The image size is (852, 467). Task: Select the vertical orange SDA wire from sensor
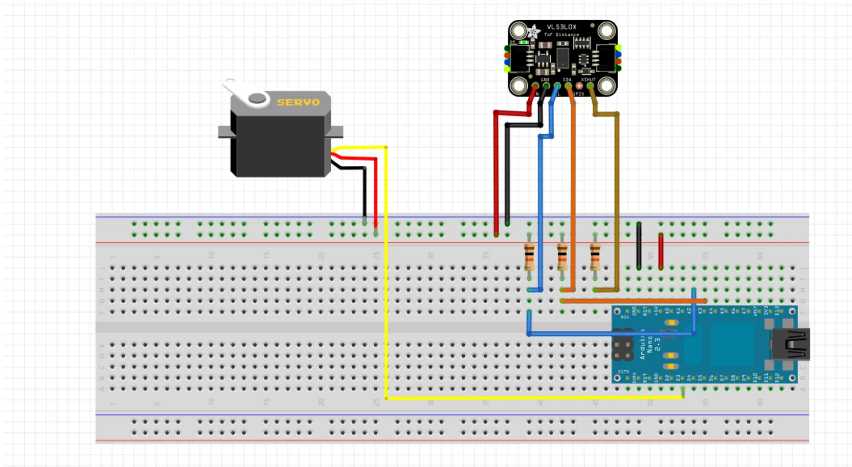point(573,197)
